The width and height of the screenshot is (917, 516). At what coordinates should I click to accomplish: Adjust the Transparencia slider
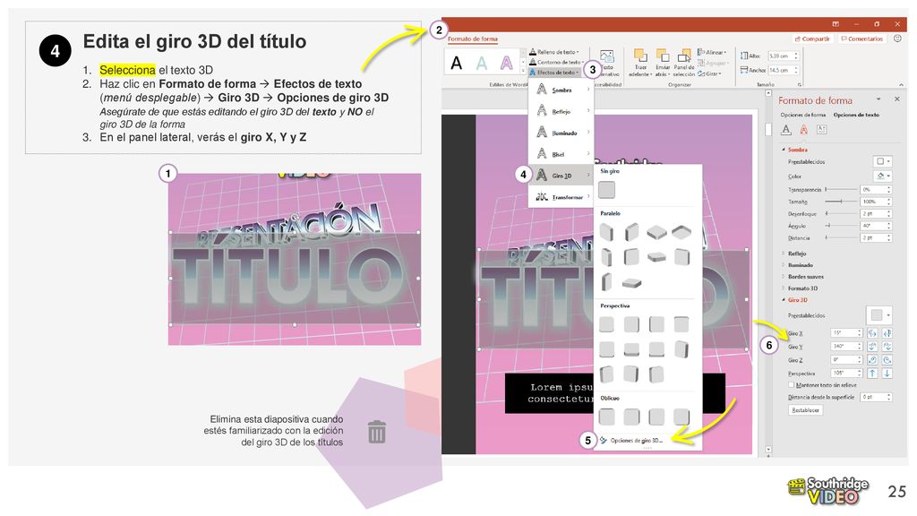coord(841,189)
